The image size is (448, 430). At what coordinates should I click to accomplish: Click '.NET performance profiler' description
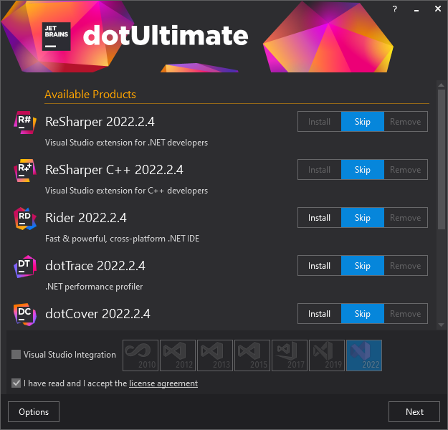click(x=94, y=286)
